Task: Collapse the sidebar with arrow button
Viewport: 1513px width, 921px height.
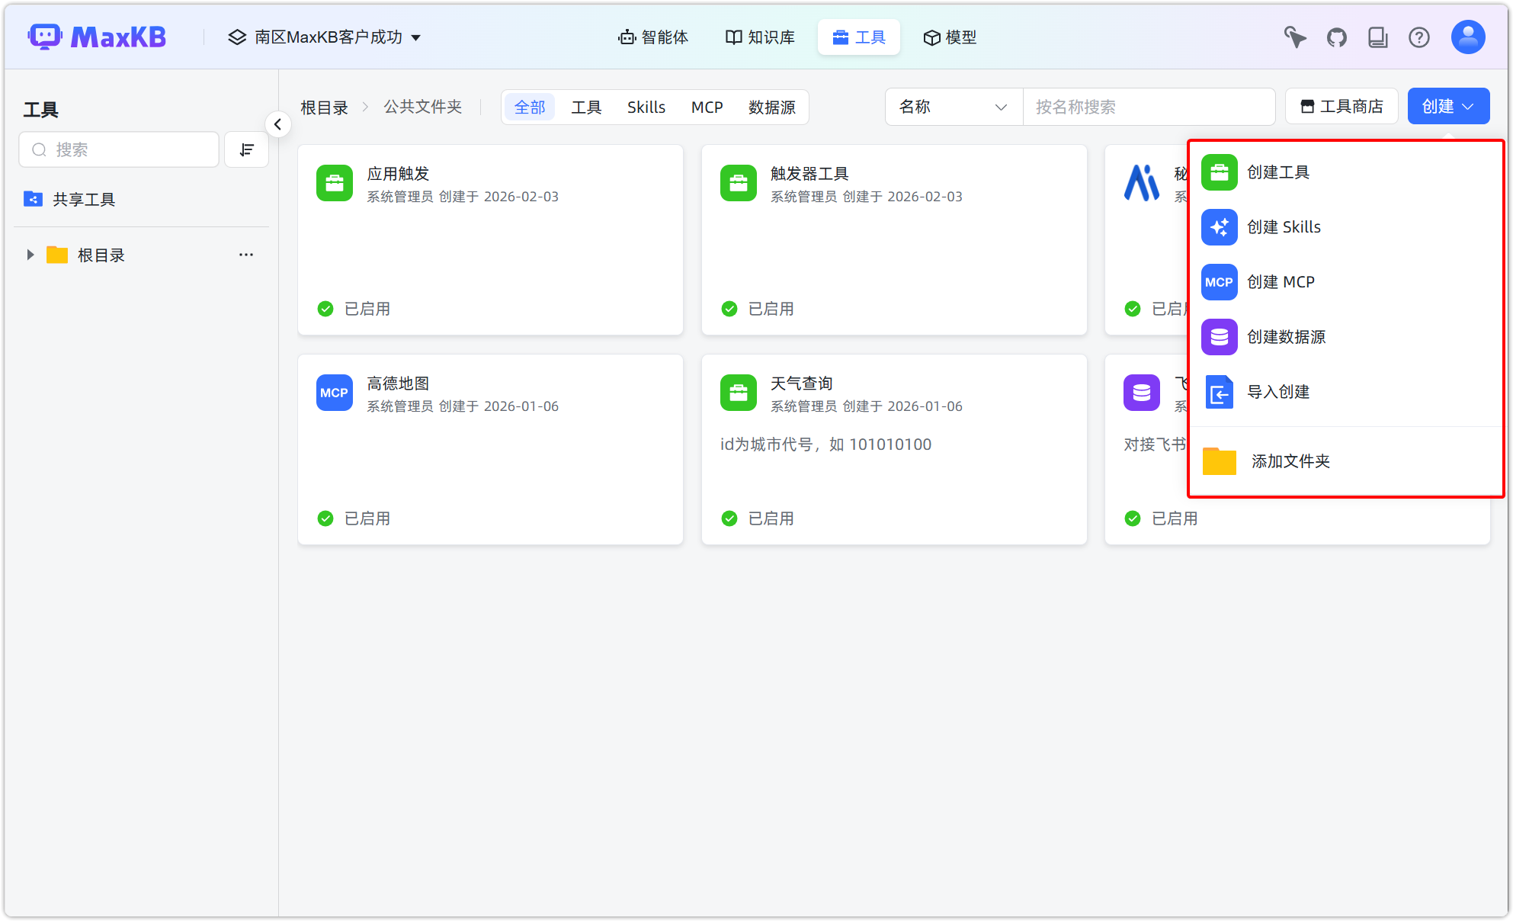Action: pos(278,124)
